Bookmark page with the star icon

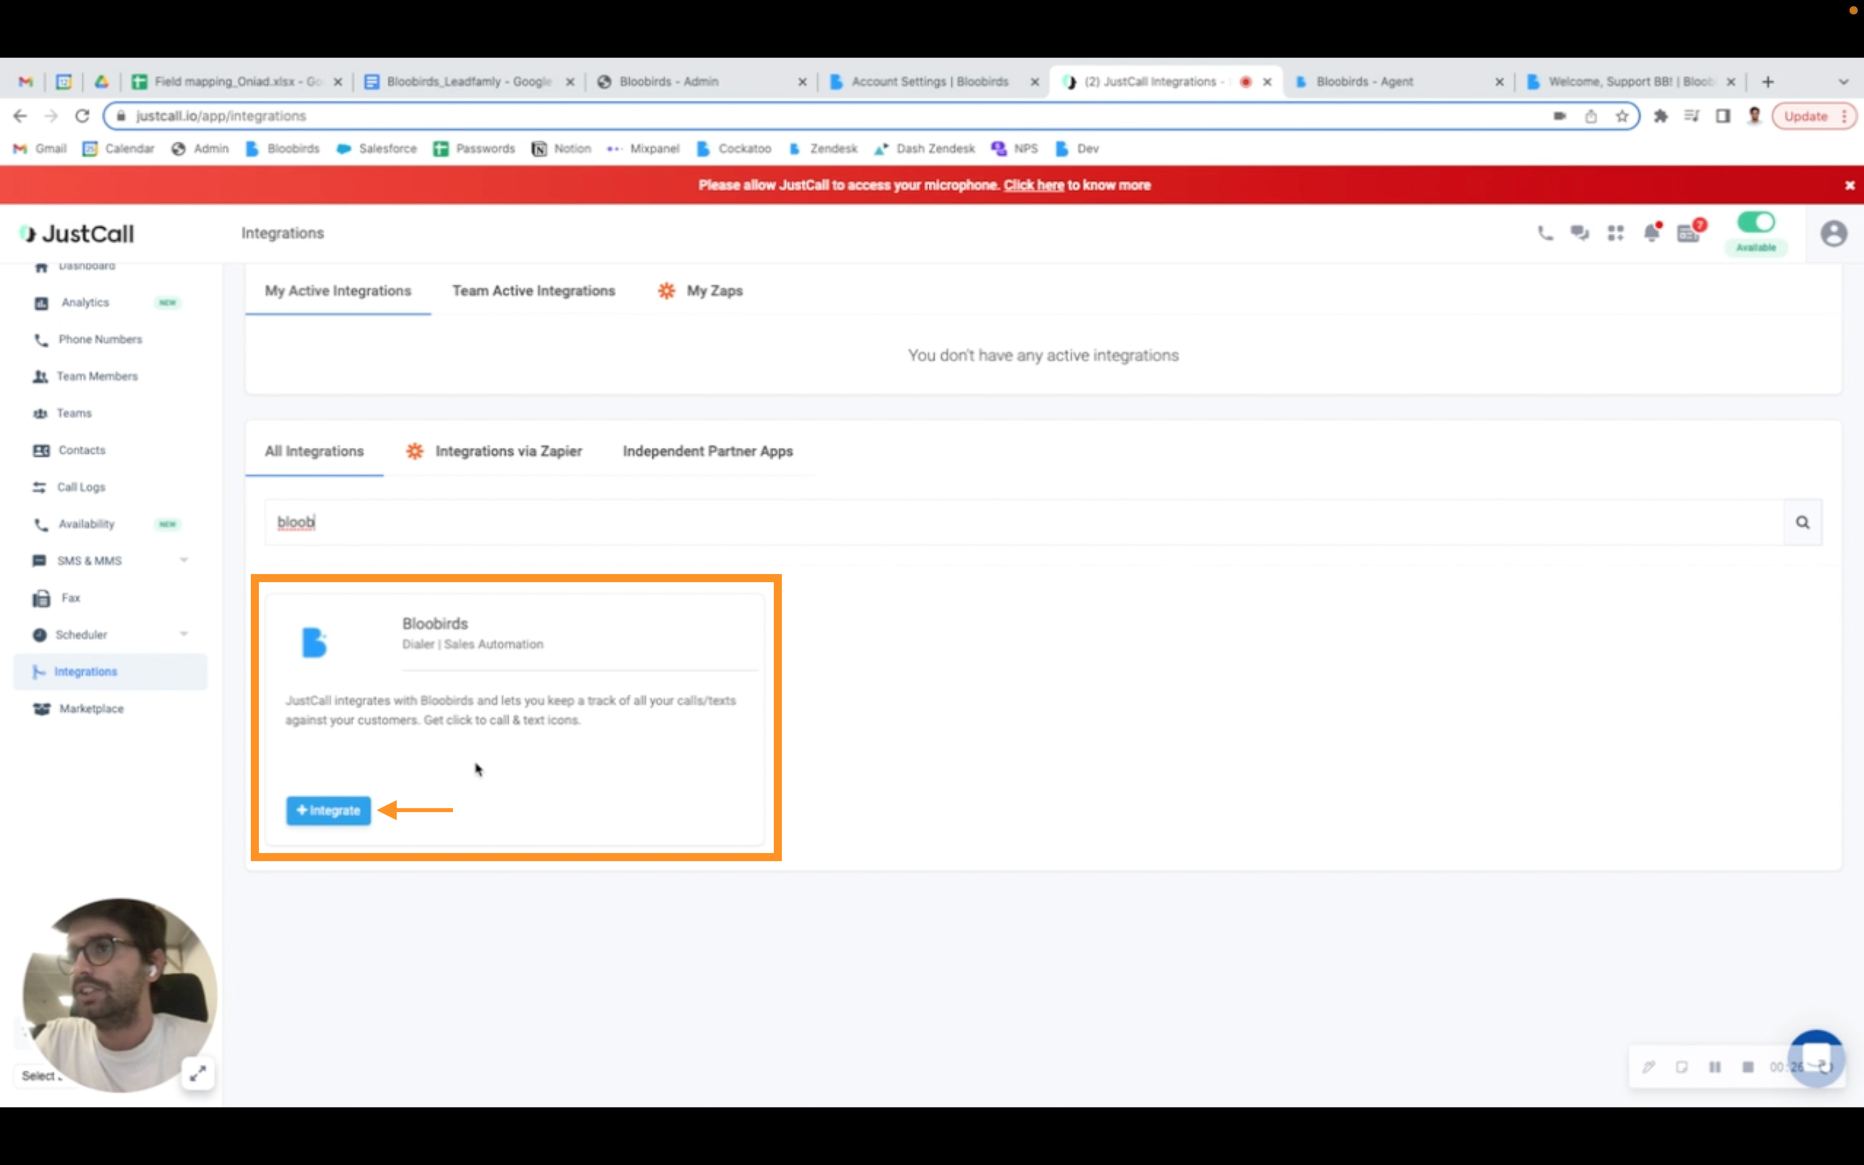[1622, 116]
